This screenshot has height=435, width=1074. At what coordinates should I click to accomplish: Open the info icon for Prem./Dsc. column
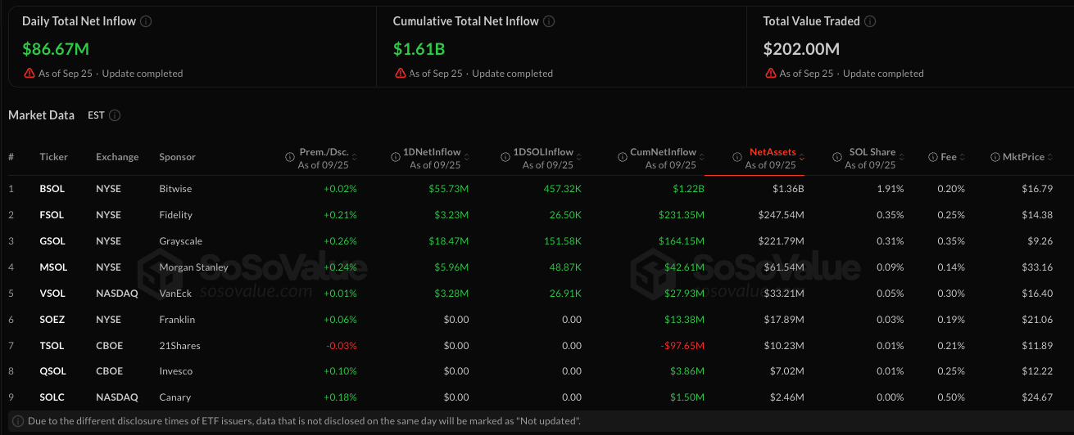click(289, 157)
